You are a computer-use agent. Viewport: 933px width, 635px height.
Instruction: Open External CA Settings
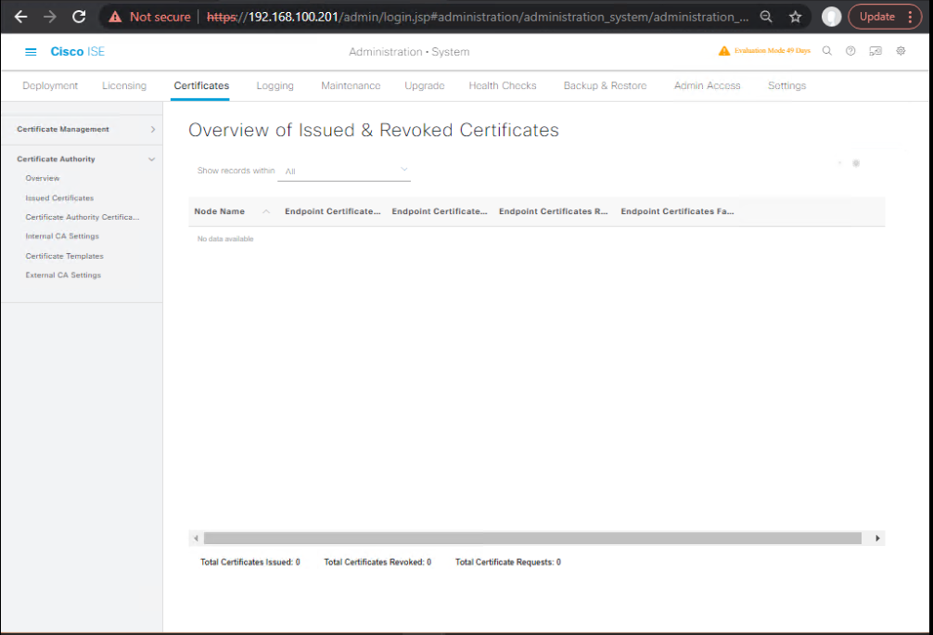[x=63, y=275]
